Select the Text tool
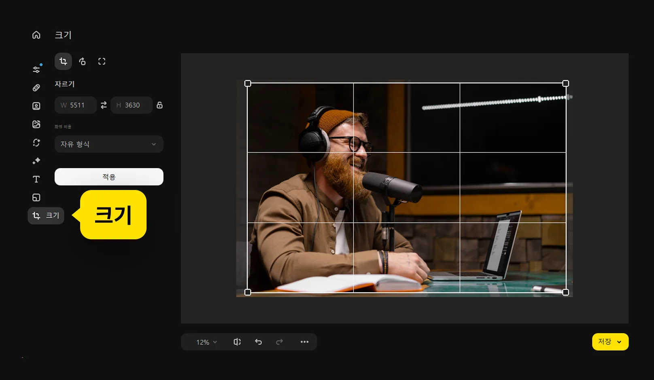The width and height of the screenshot is (654, 380). coord(36,179)
